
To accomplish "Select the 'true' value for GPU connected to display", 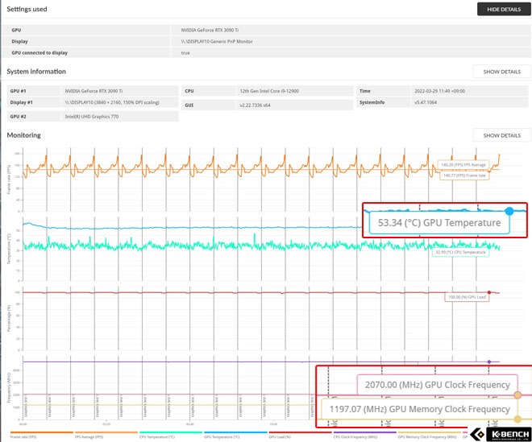I will tap(185, 53).
